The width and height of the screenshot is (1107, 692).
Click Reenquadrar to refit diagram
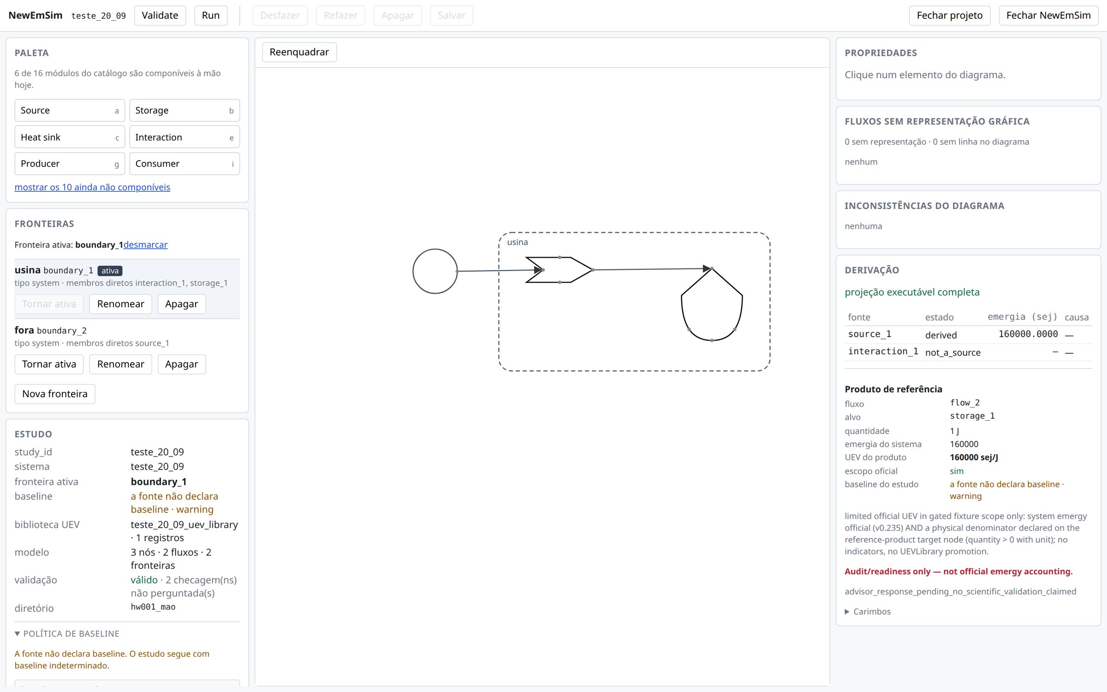pos(299,52)
